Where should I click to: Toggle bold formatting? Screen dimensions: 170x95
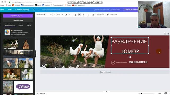[x=70, y=15]
